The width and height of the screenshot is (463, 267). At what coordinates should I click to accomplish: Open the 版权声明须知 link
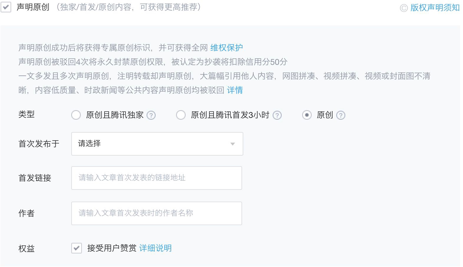click(435, 8)
